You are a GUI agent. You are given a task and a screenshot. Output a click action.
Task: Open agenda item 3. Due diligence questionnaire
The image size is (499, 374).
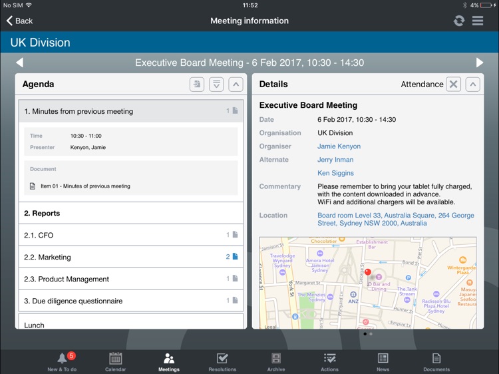(x=131, y=301)
